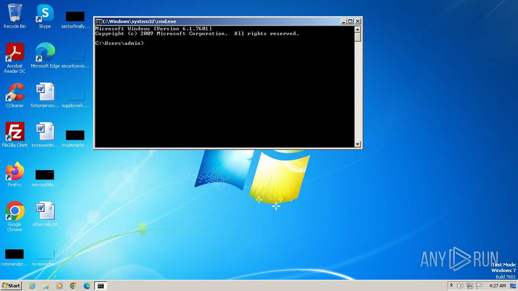Open Chrome from the taskbar
The width and height of the screenshot is (518, 291).
(x=73, y=286)
